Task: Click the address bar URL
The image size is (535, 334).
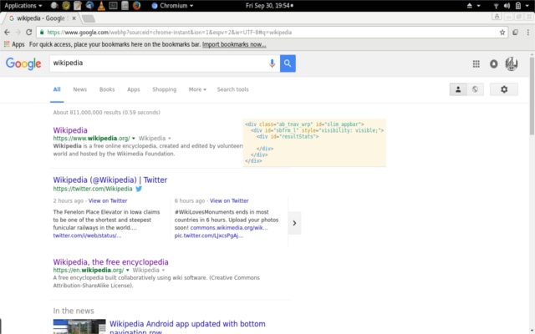Action: click(x=169, y=33)
